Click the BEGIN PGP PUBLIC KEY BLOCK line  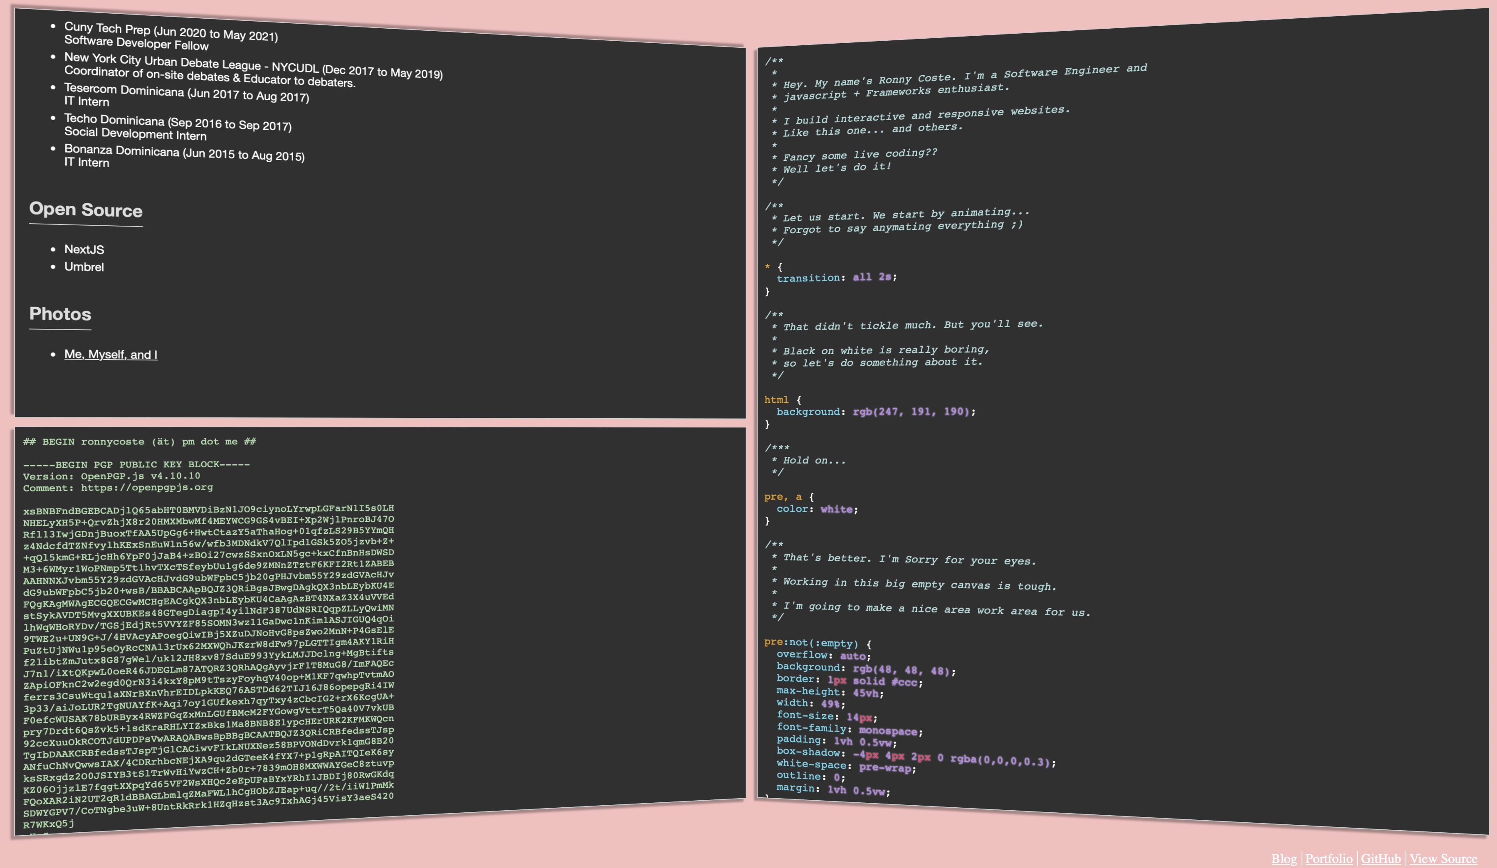point(136,464)
